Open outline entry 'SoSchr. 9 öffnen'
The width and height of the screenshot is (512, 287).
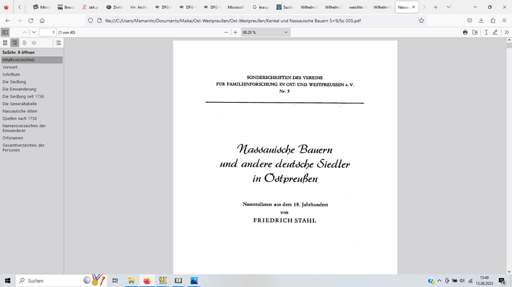19,53
